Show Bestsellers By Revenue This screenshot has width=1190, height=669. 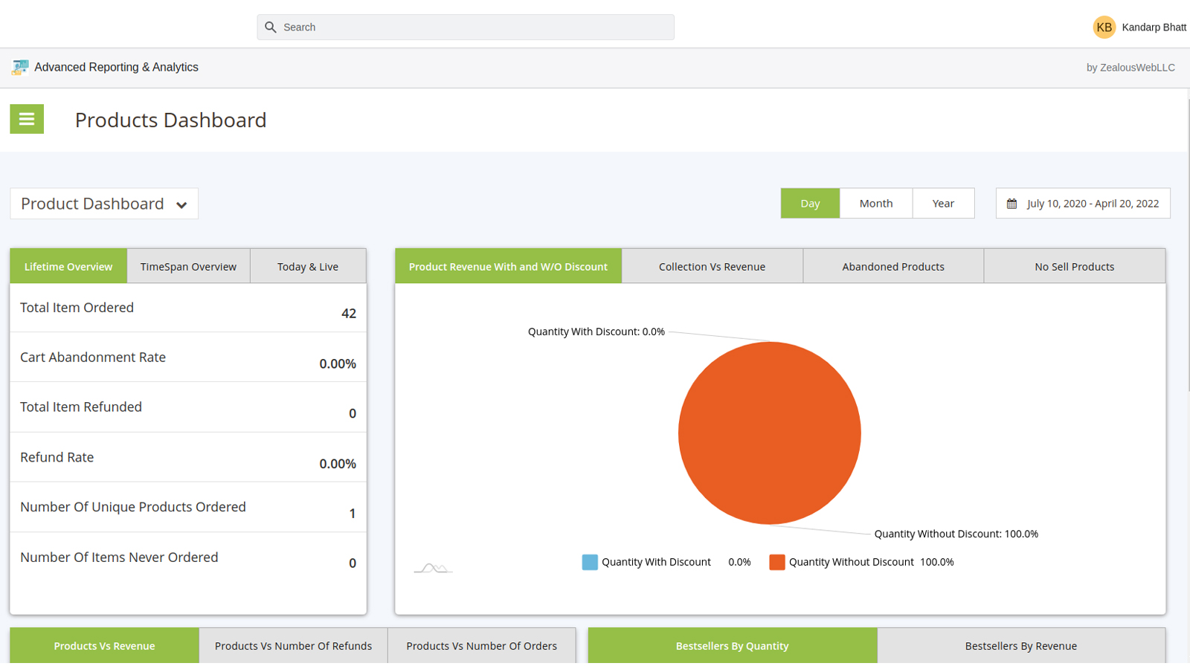pyautogui.click(x=1020, y=646)
